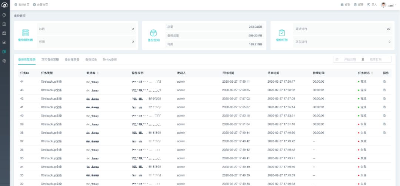The width and height of the screenshot is (400, 186).
Task: View details icon for task 39
Action: click(384, 124)
